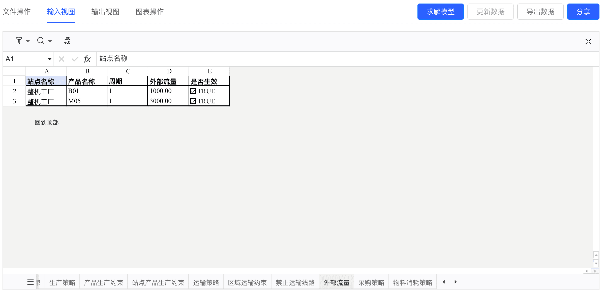Cancel formula entry with the X icon
The image size is (604, 290).
tap(61, 59)
